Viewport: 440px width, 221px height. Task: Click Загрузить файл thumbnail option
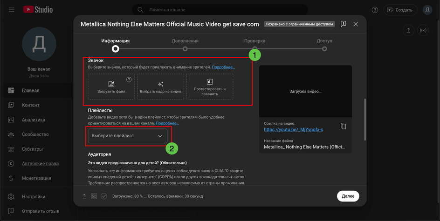tap(111, 87)
